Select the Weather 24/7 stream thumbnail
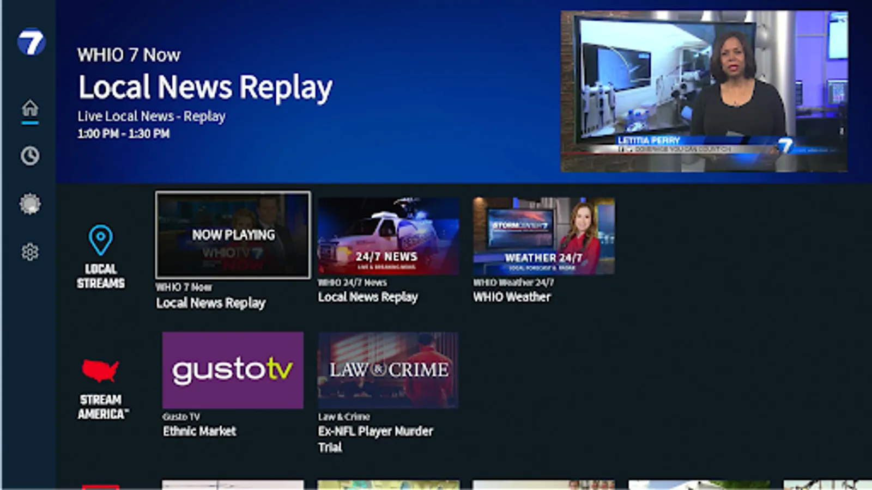The image size is (872, 490). [x=544, y=236]
